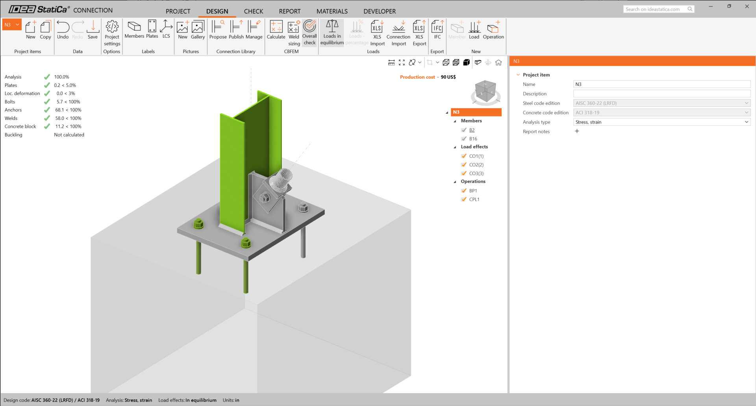Select the B16 member in tree

pyautogui.click(x=473, y=139)
